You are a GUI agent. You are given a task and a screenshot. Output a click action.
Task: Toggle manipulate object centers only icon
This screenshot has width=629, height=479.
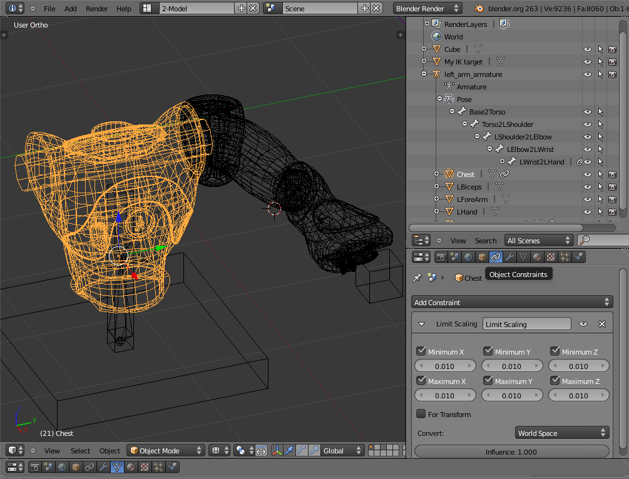click(x=261, y=450)
